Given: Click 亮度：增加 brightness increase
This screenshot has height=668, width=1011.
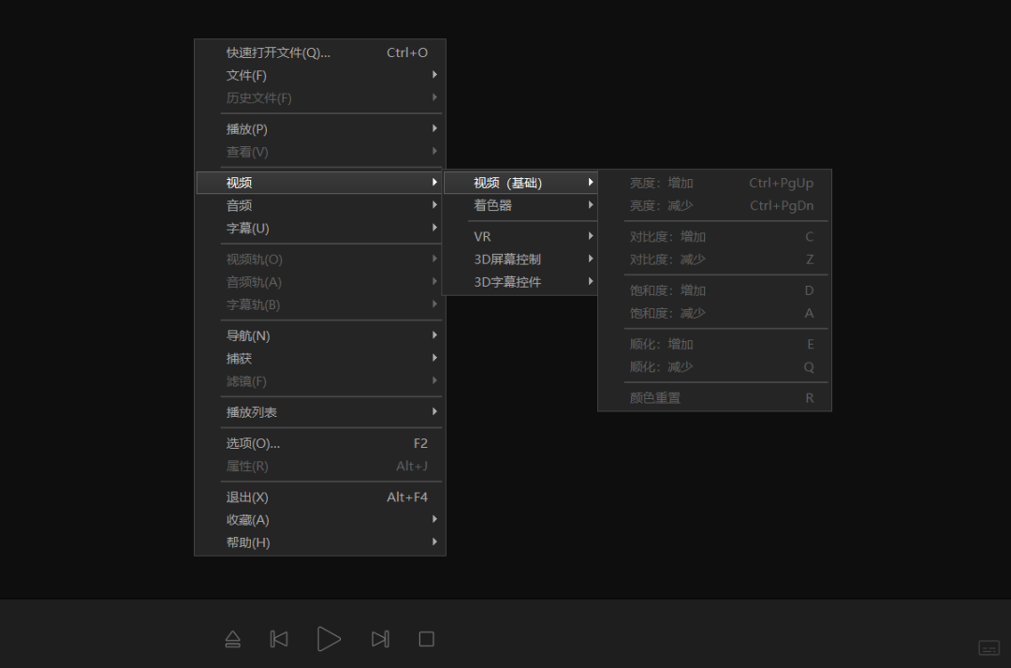Looking at the screenshot, I should coord(714,183).
